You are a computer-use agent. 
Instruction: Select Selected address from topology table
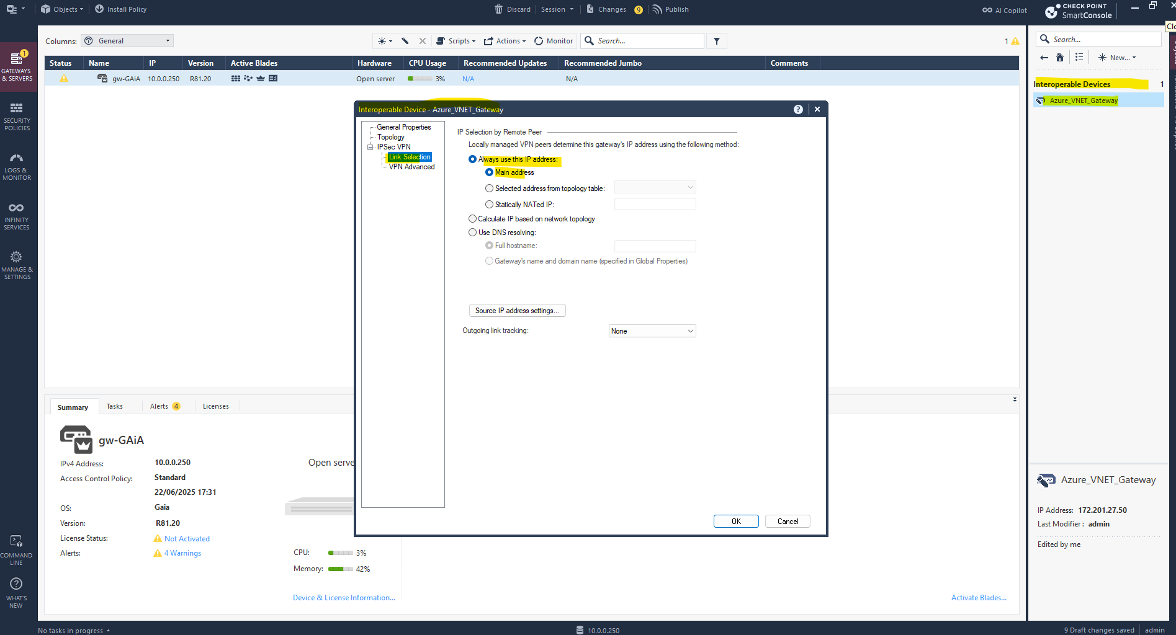[x=489, y=189]
